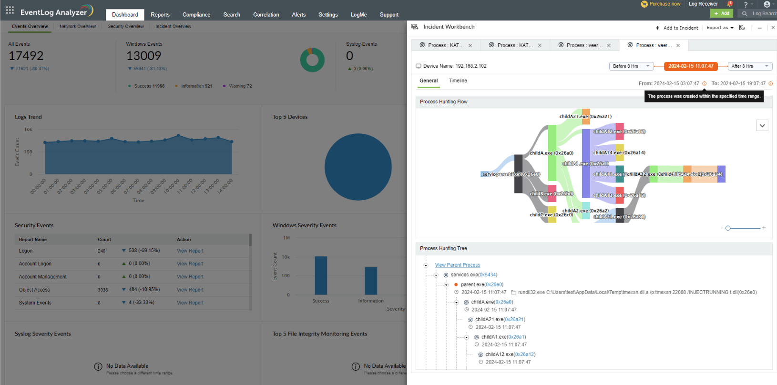Viewport: 777px width, 385px height.
Task: Switch to the Timeline tab in workbench
Action: [x=458, y=81]
